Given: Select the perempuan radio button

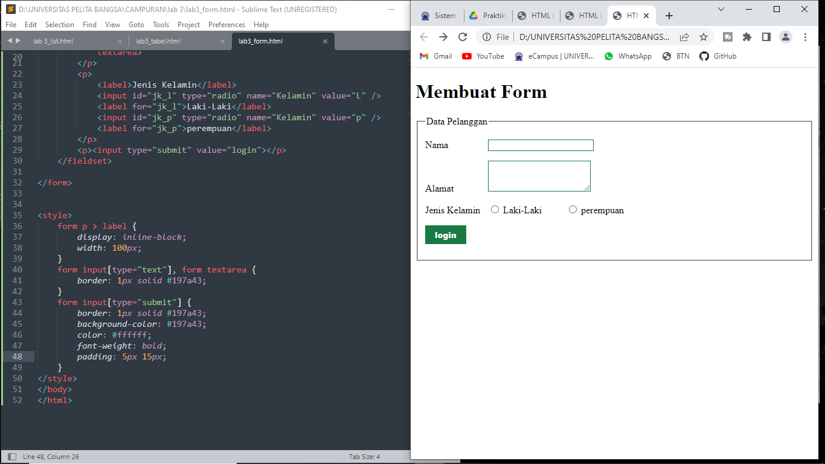Looking at the screenshot, I should pos(573,210).
